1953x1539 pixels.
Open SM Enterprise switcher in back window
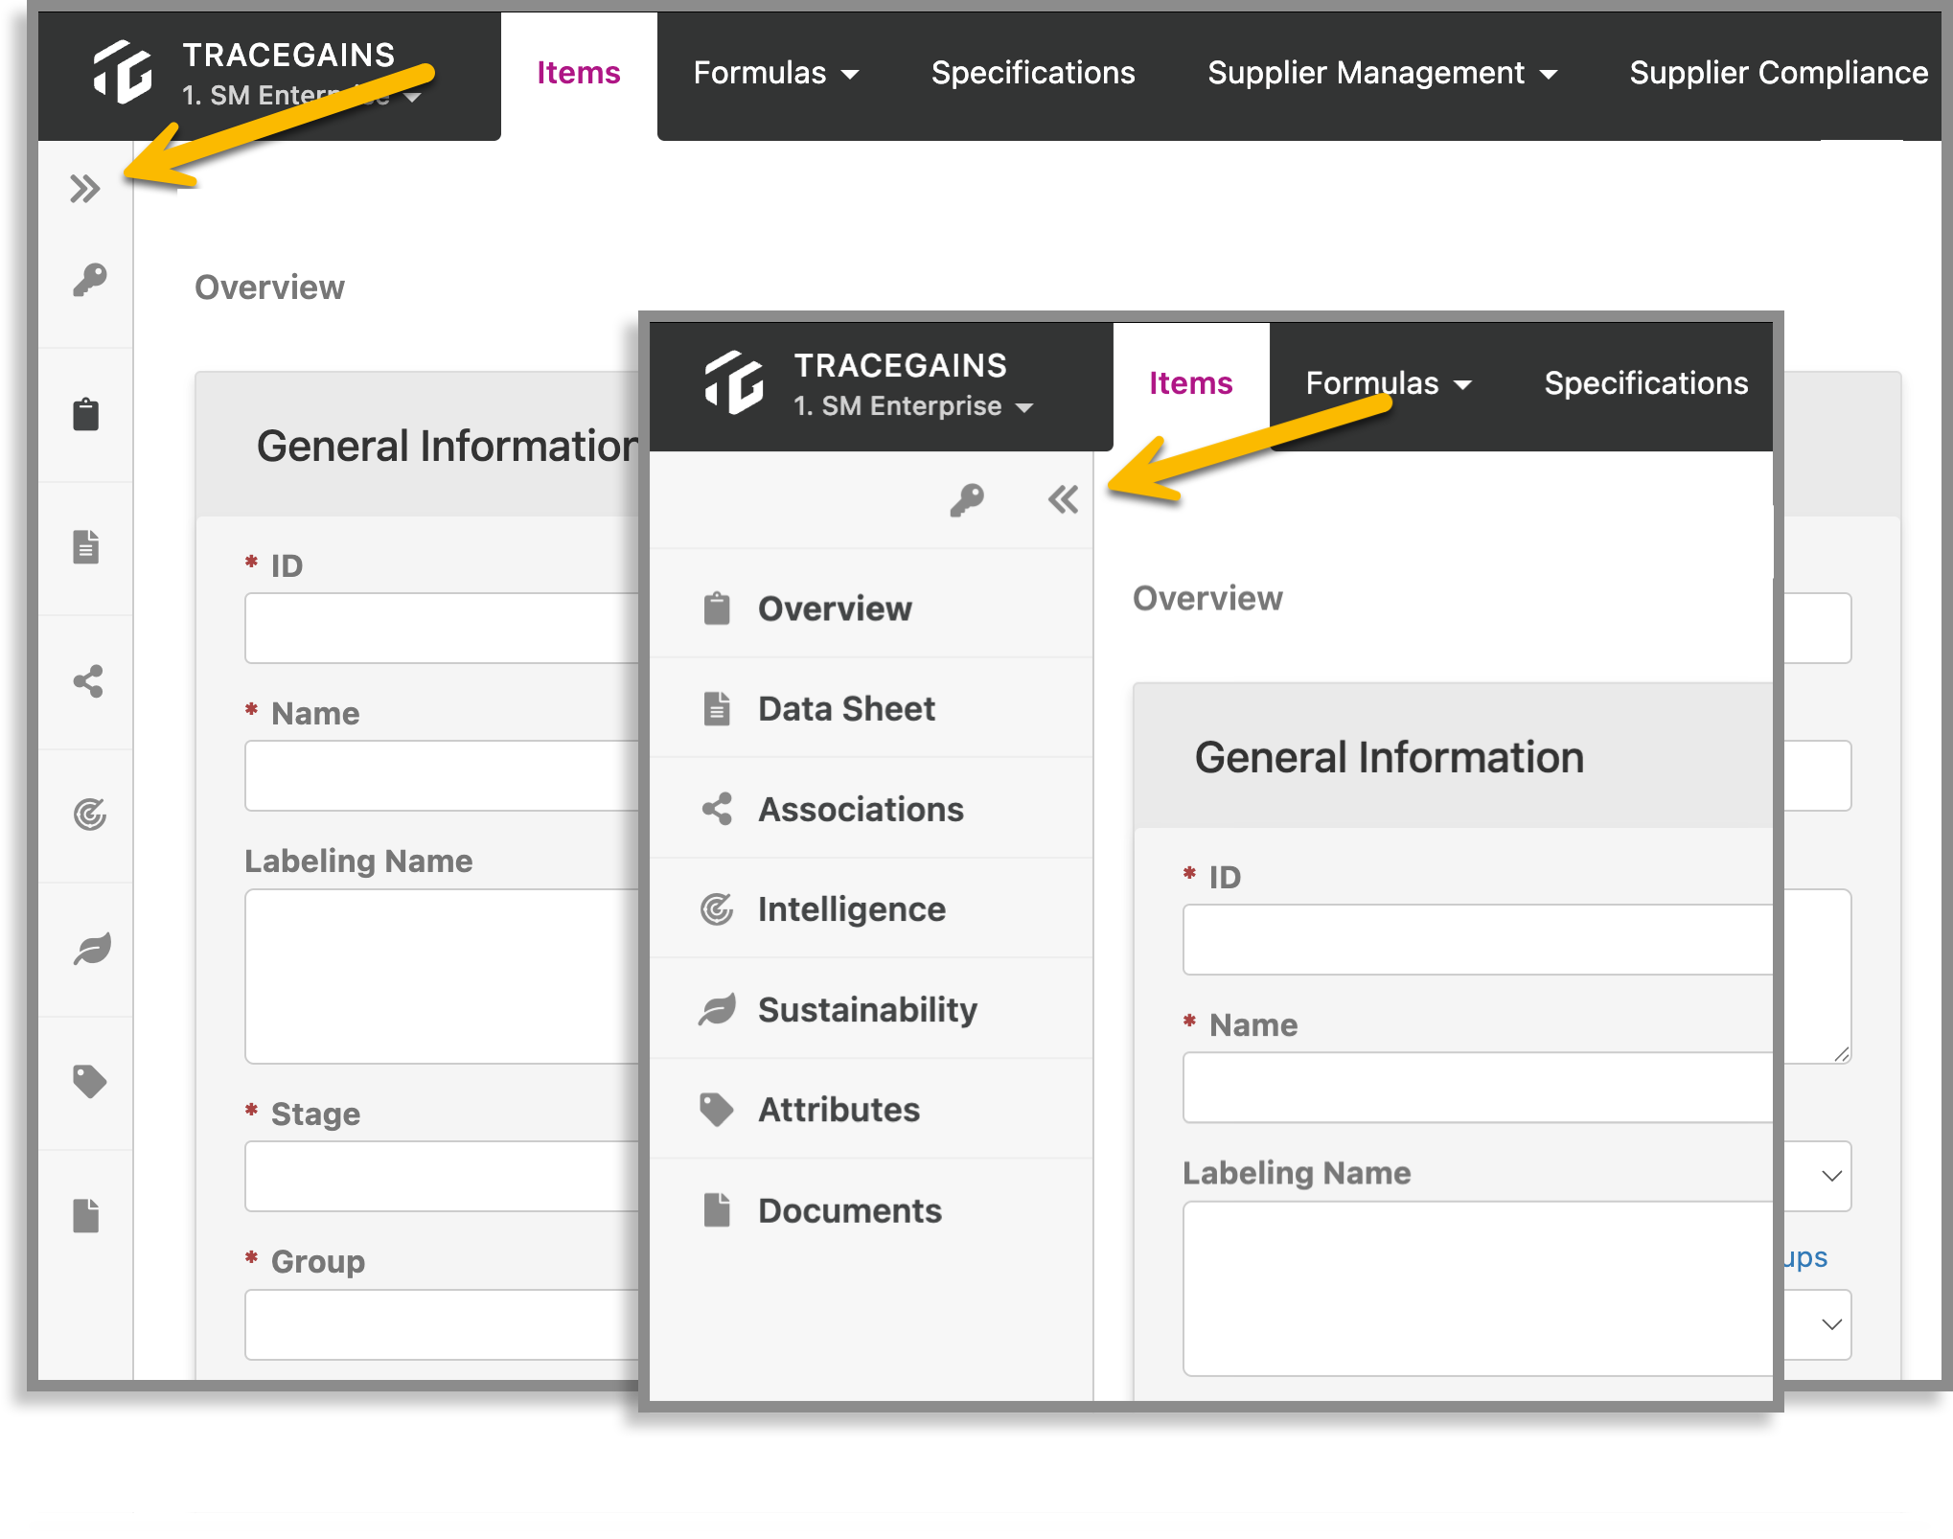pyautogui.click(x=301, y=96)
